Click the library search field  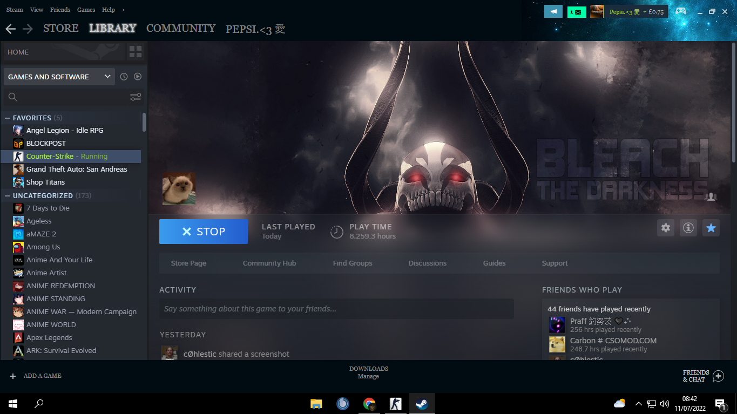click(65, 97)
